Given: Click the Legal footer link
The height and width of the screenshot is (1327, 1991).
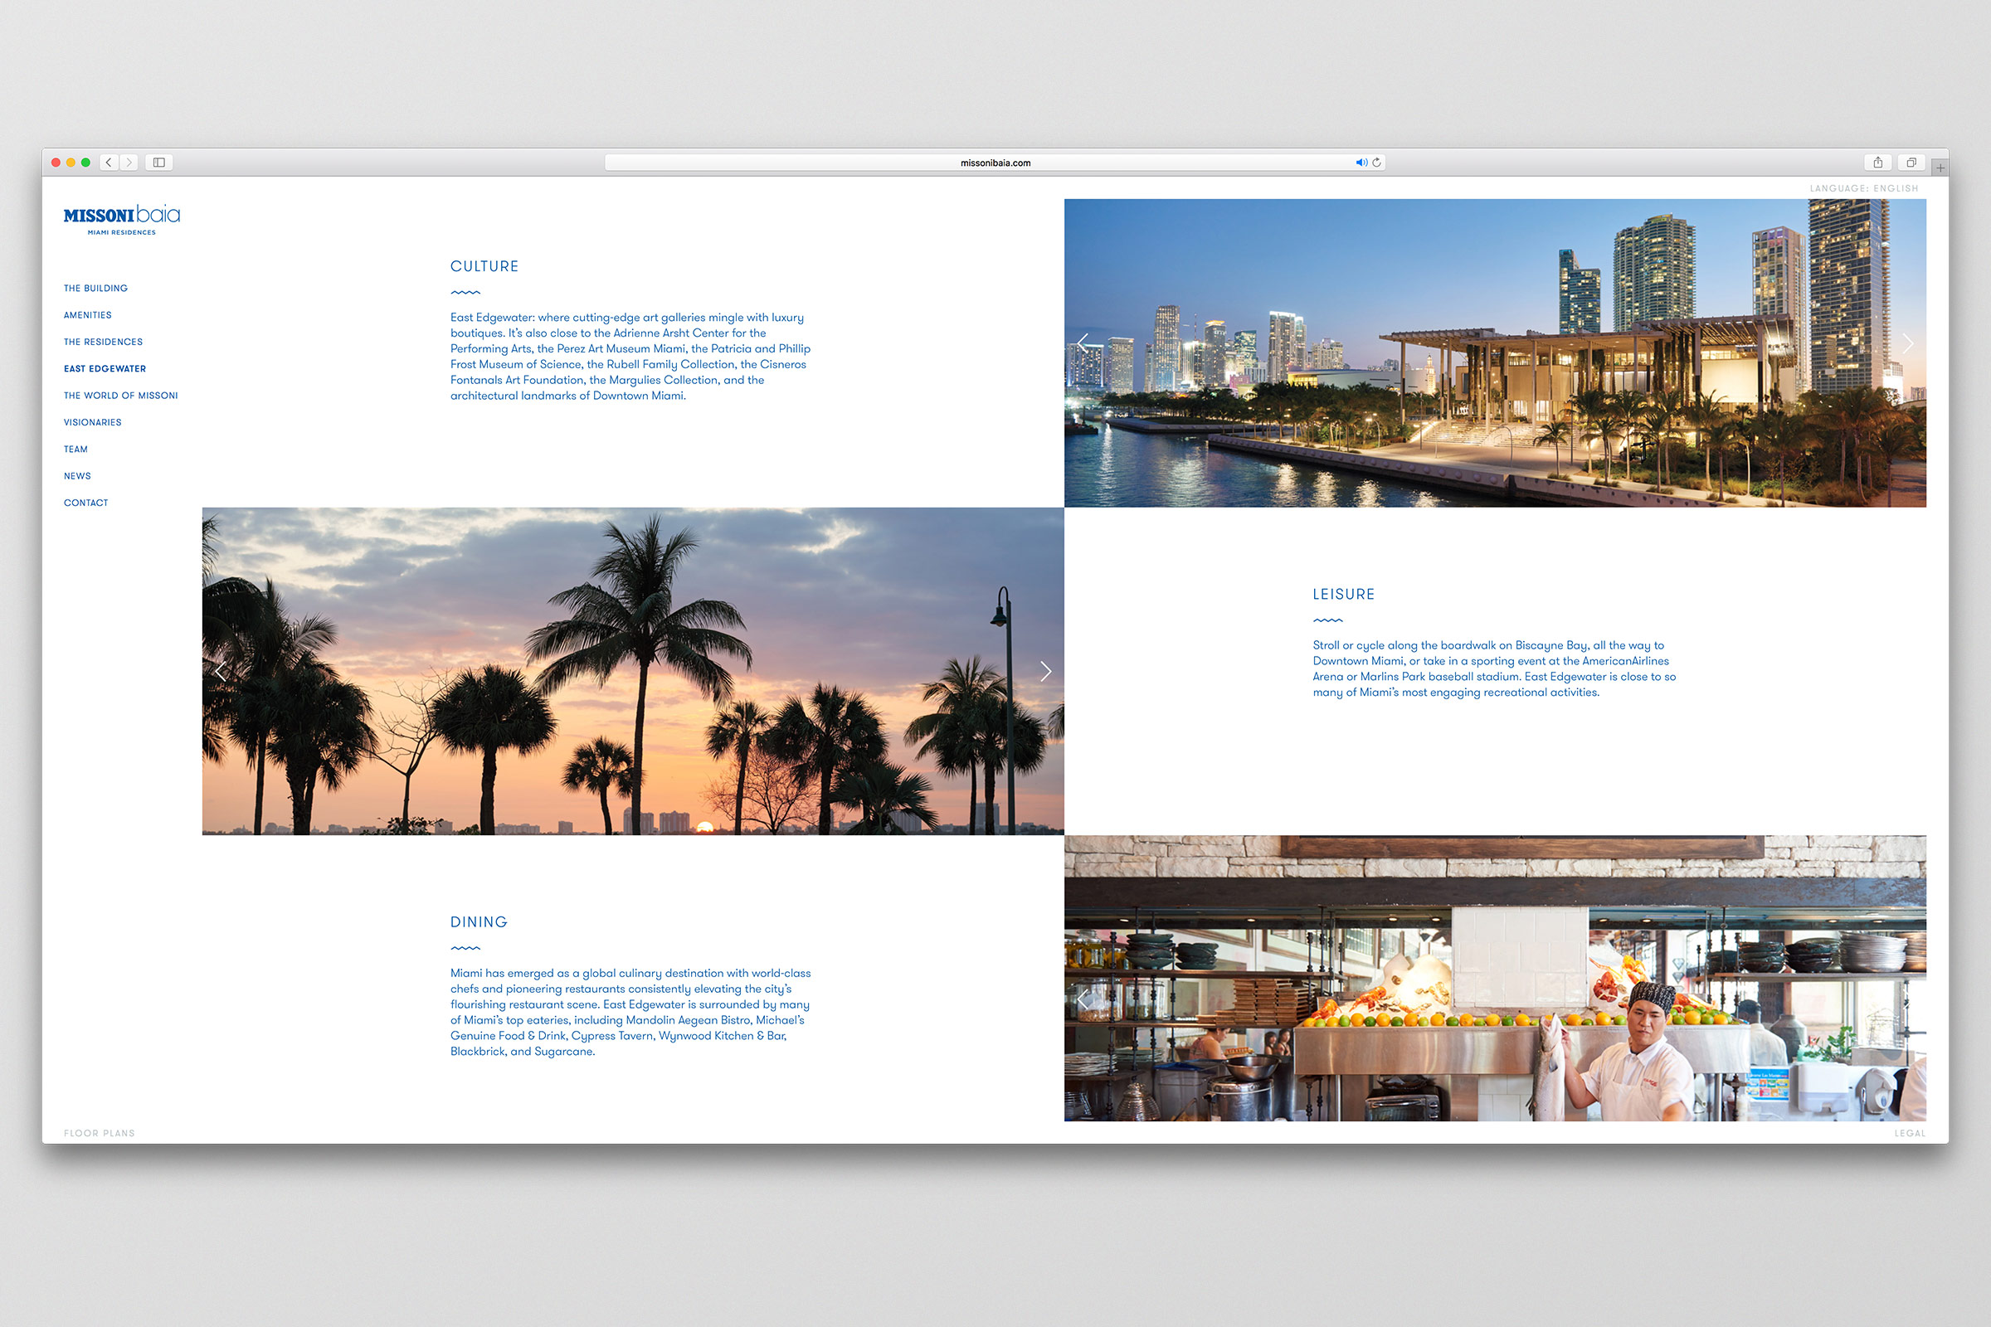Looking at the screenshot, I should pos(1909,1133).
